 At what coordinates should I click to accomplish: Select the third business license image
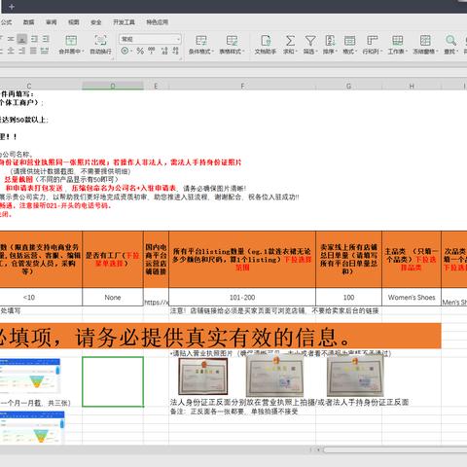point(355,376)
